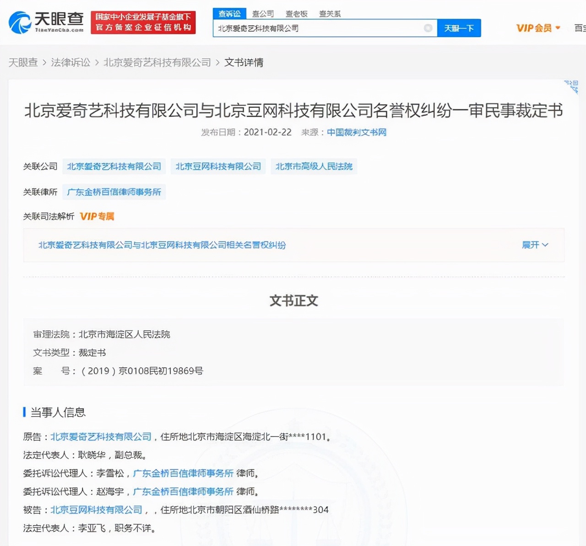The image size is (586, 546).
Task: Click the related dispute link under 关联司法解析
Action: point(162,245)
